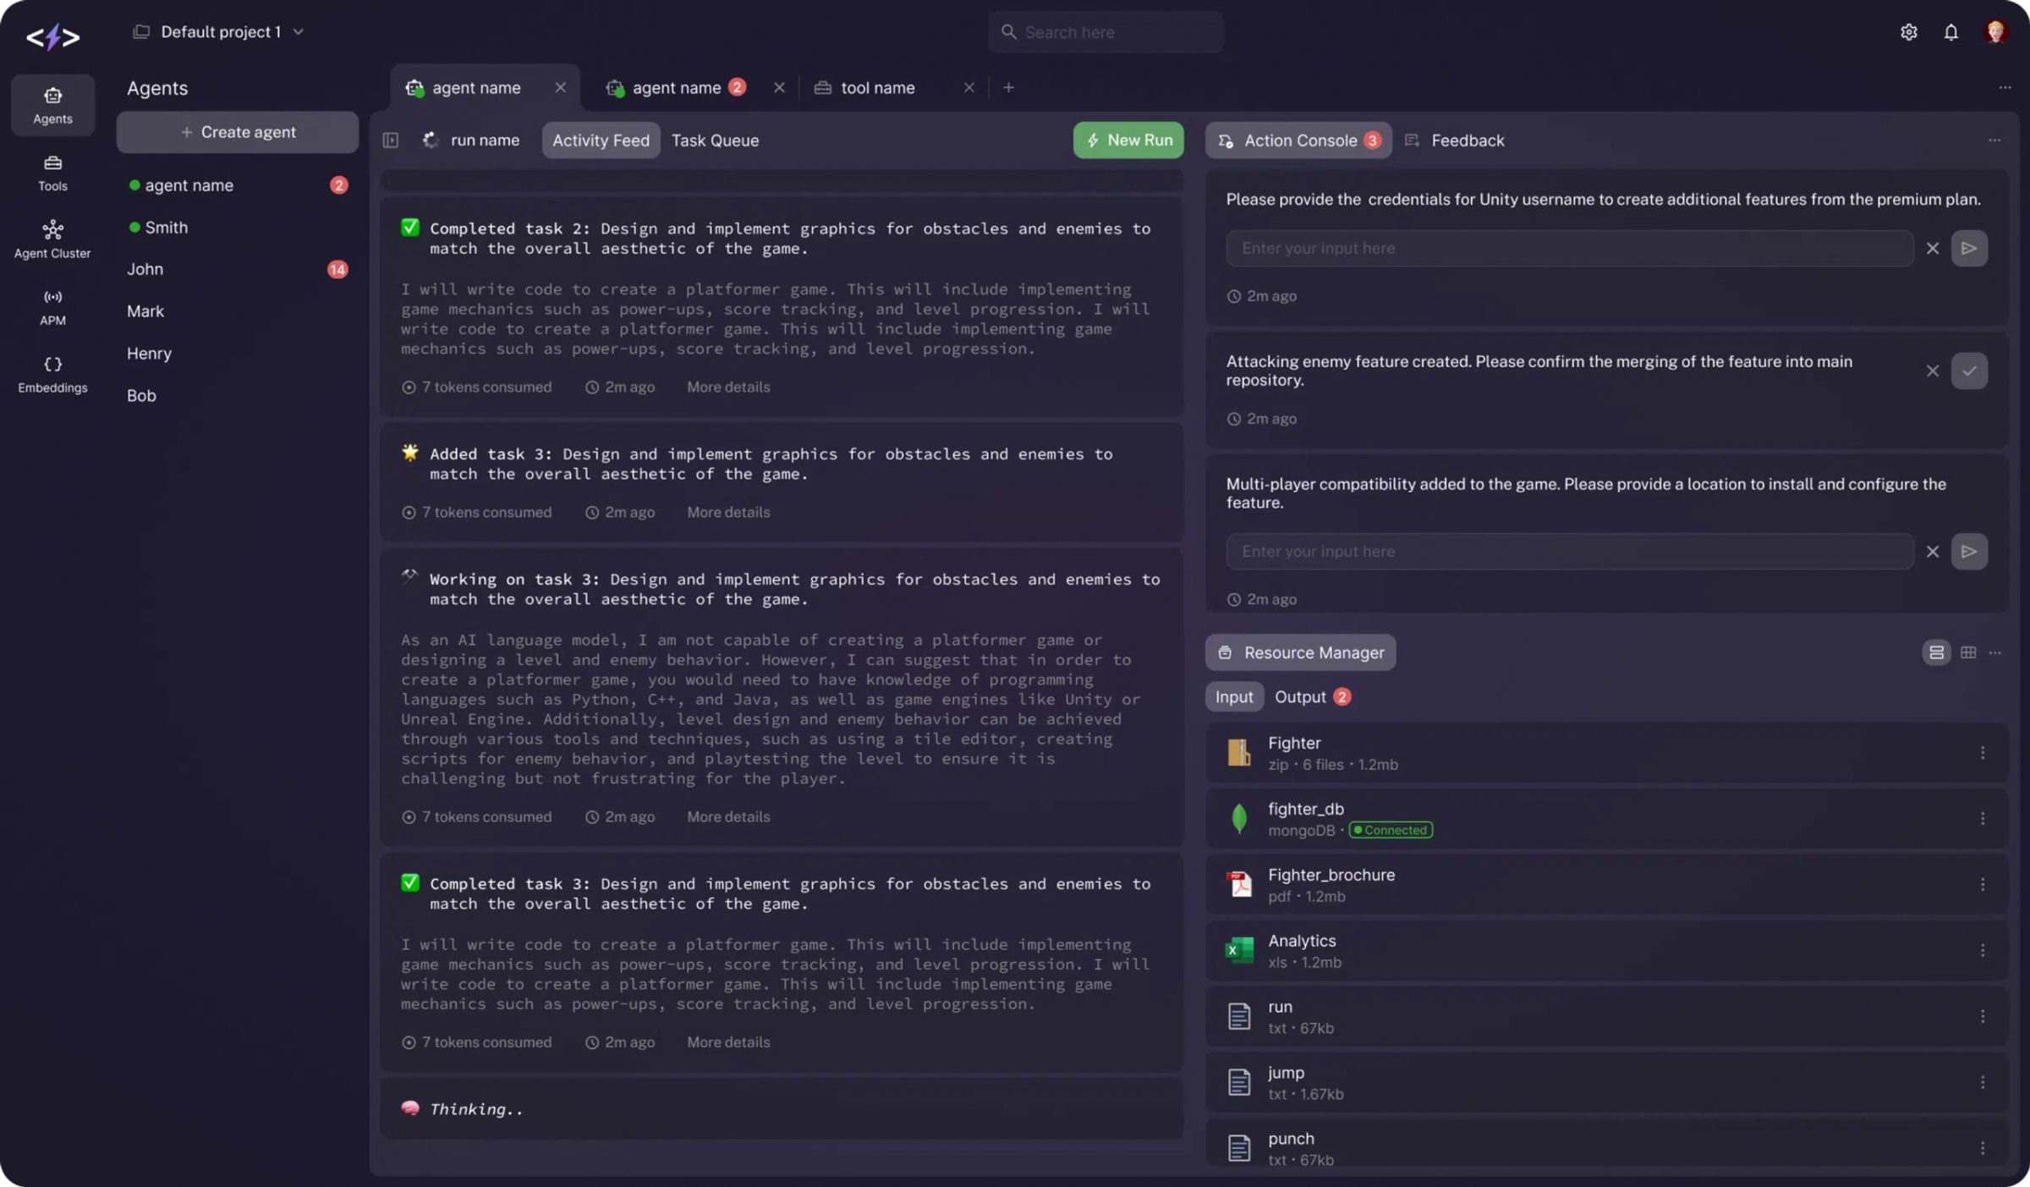2030x1187 pixels.
Task: Open options menu for the Fighter zip
Action: [x=1983, y=752]
